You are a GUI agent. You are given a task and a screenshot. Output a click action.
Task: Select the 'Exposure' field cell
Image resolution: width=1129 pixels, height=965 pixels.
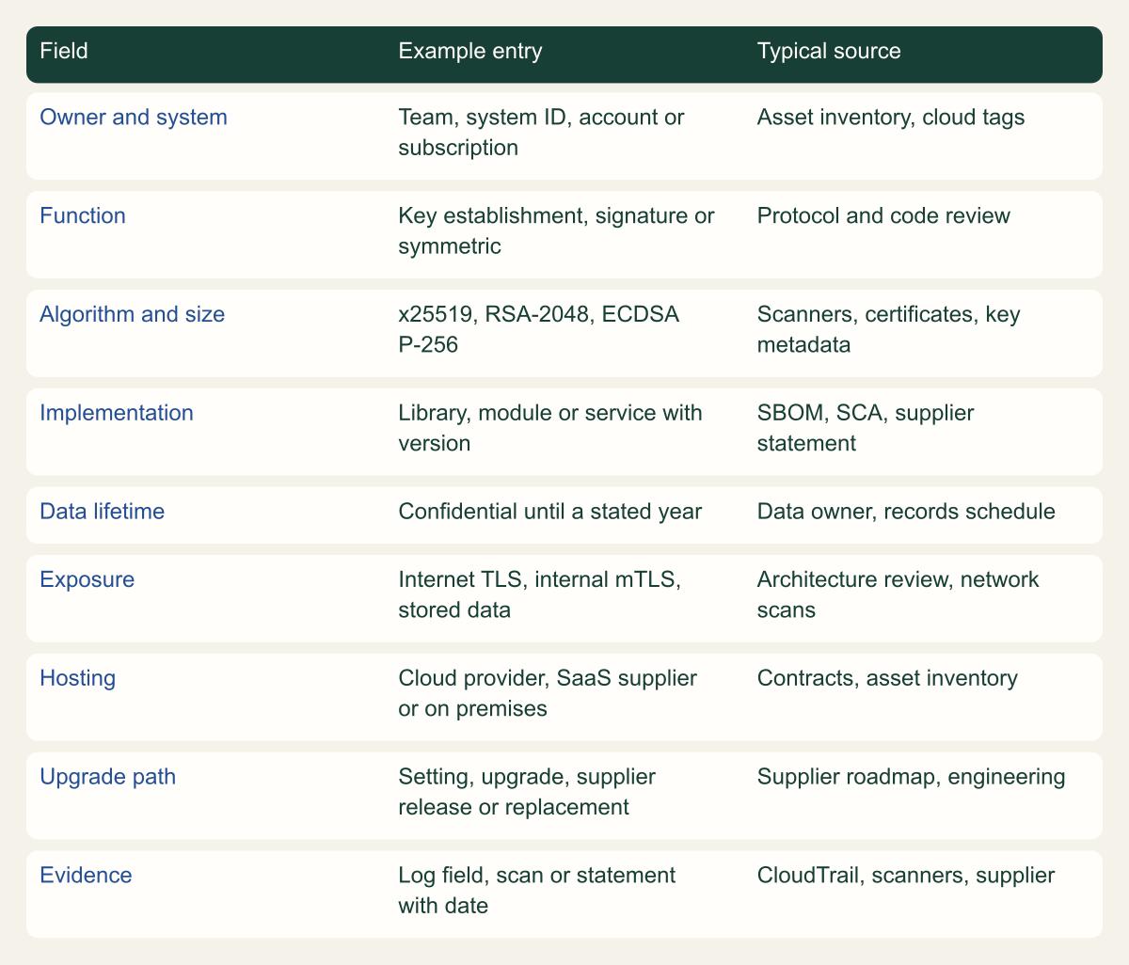[205, 598]
